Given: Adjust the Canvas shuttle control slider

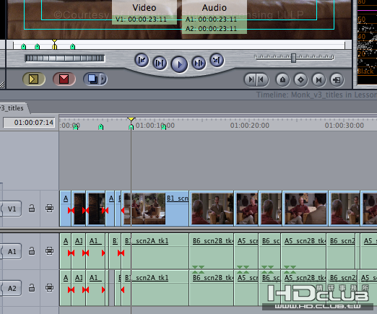Looking at the screenshot, I should tap(293, 58).
